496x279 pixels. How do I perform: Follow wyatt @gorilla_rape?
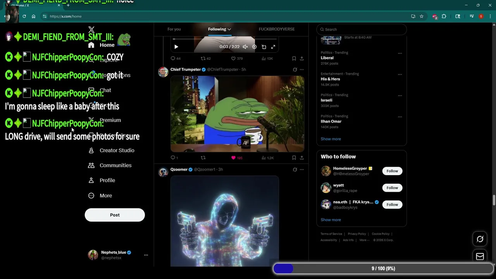point(392,188)
